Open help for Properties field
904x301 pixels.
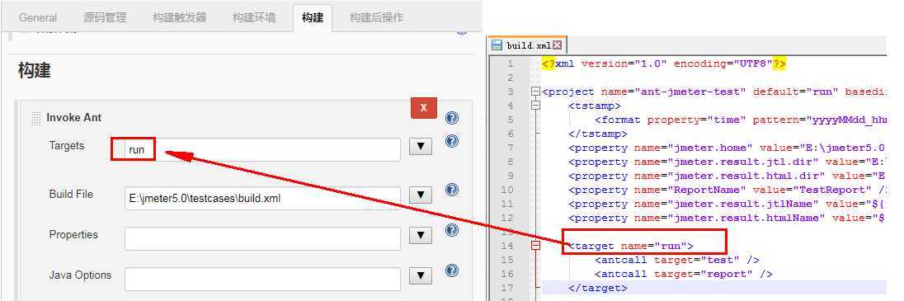[452, 230]
